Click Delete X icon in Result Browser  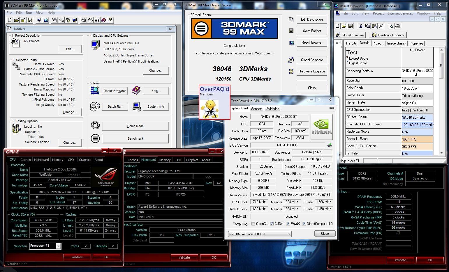pos(381,26)
